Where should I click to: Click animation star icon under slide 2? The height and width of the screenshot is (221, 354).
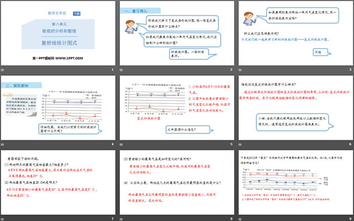pos(121,69)
